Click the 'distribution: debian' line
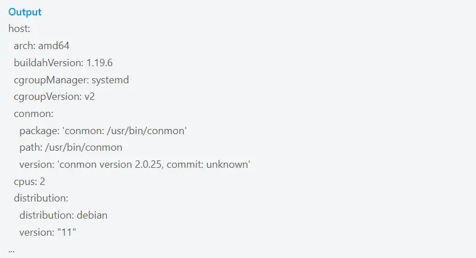 click(63, 215)
